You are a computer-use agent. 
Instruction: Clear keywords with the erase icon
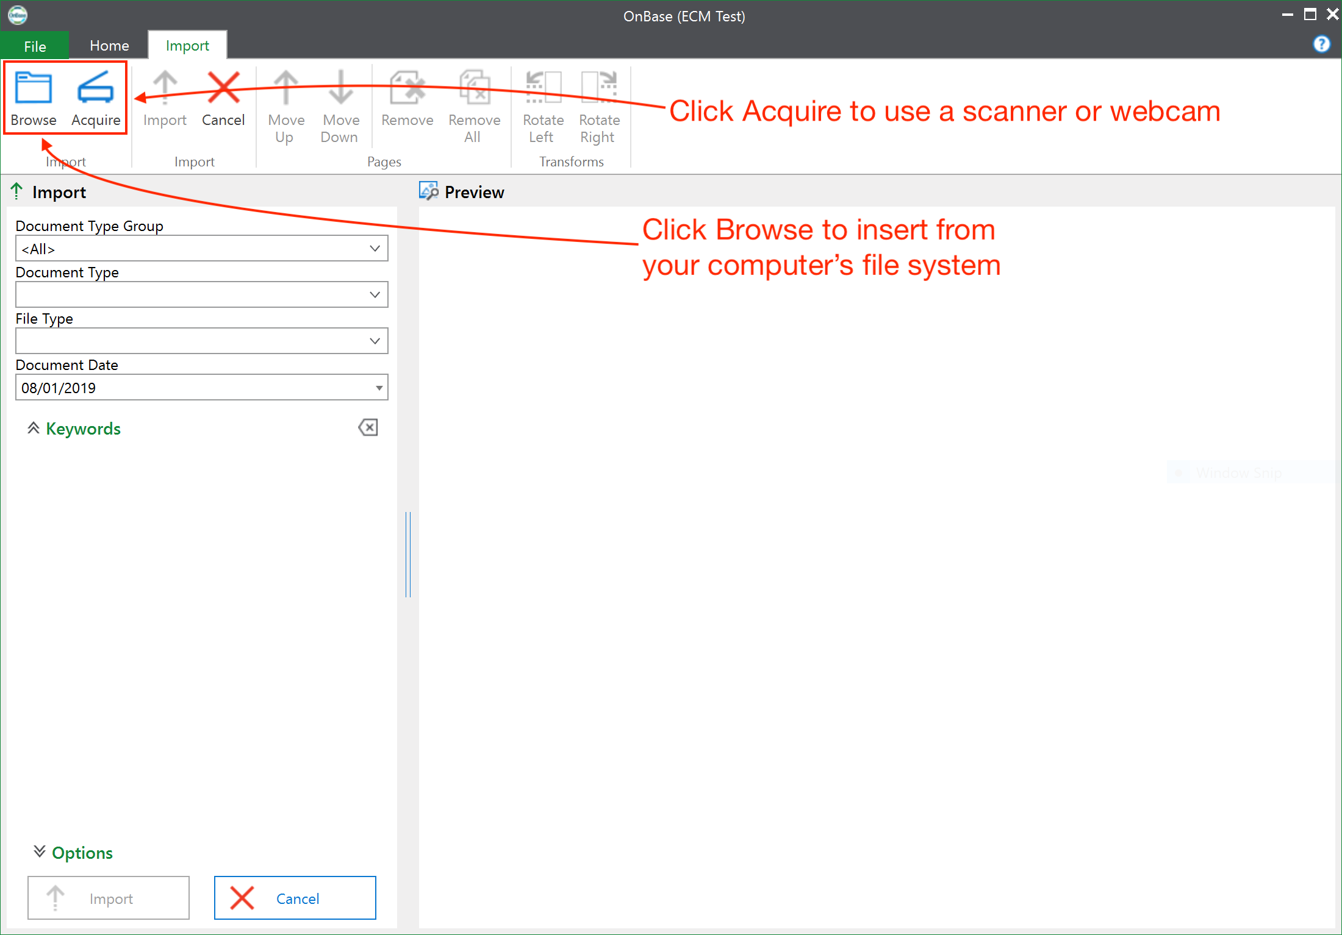(x=368, y=427)
